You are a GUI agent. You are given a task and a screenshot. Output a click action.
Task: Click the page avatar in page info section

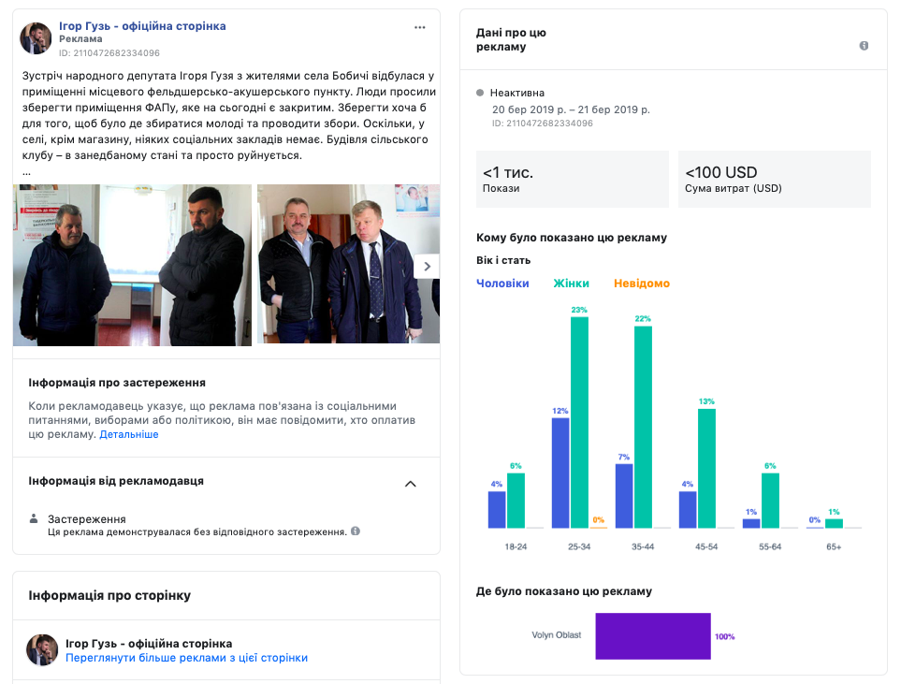click(42, 649)
